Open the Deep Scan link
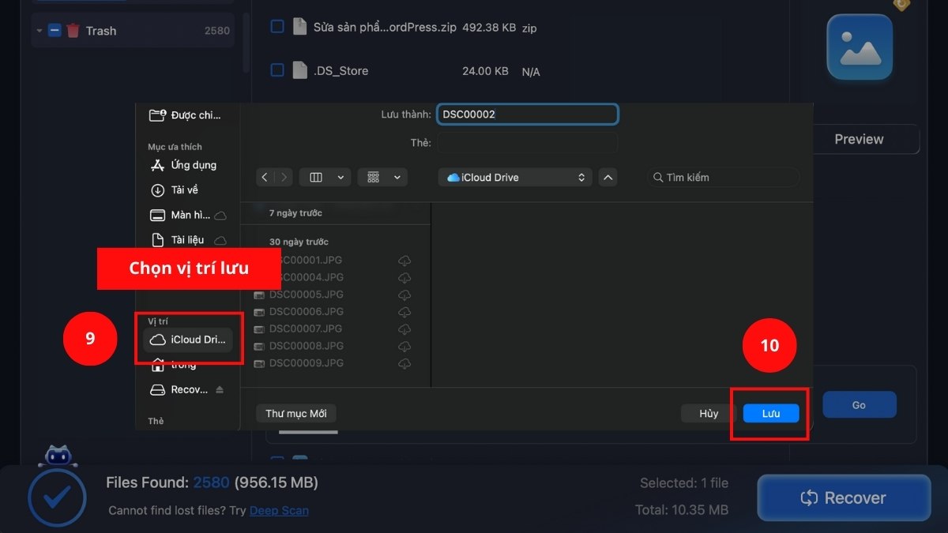 coord(279,511)
